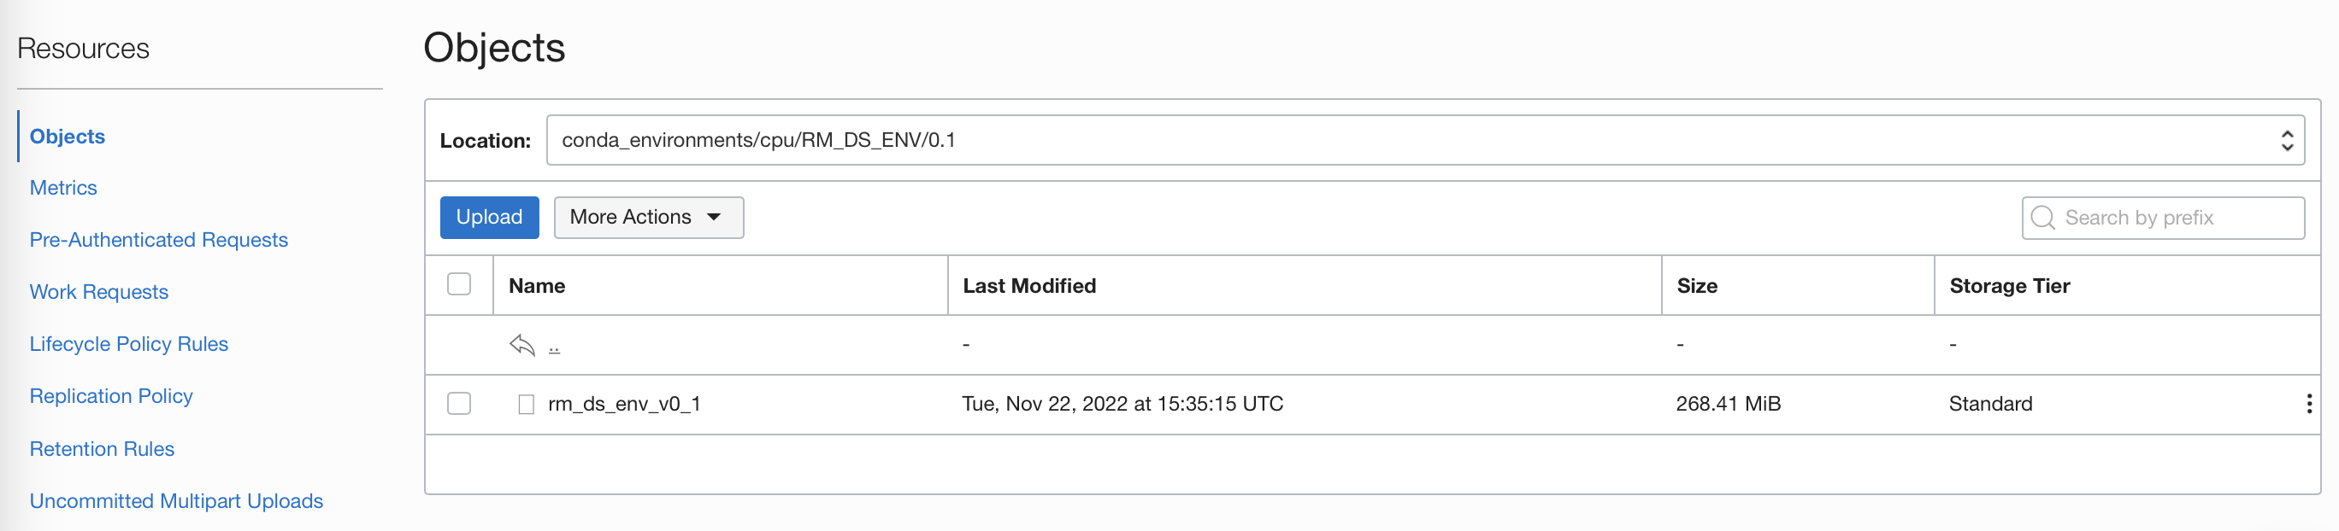This screenshot has width=2339, height=531.
Task: Check the rm_ds_env_v0_1 row checkbox
Action: pyautogui.click(x=458, y=403)
